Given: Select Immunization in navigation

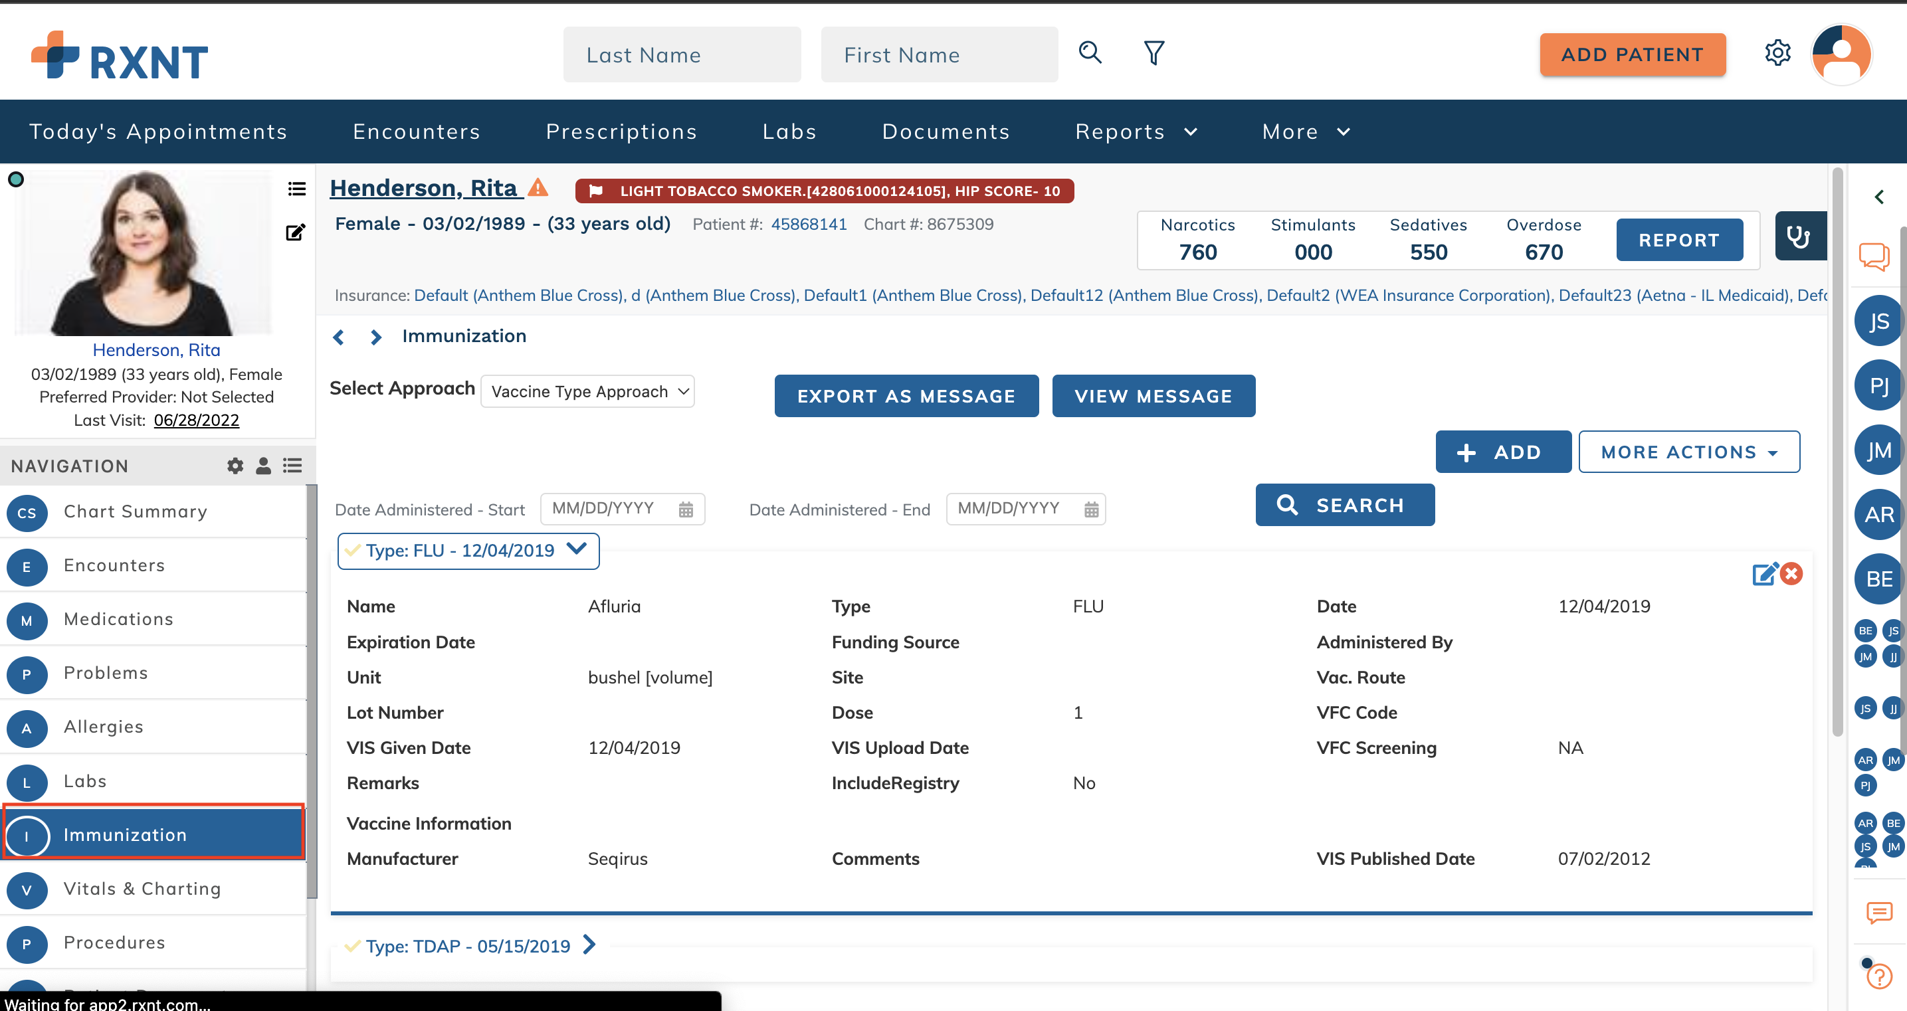Looking at the screenshot, I should tap(153, 835).
